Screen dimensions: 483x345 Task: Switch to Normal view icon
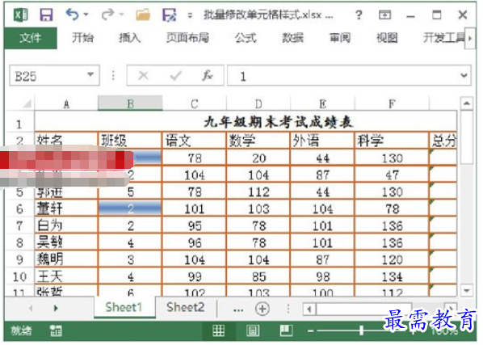218,330
